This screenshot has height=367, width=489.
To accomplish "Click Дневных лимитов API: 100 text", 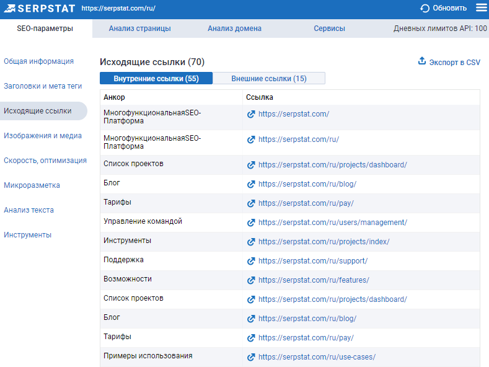I will pyautogui.click(x=440, y=29).
